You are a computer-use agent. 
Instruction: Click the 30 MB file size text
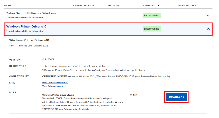click(x=133, y=95)
